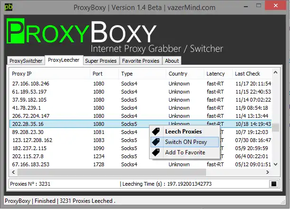Select proxy row 37.59.182.105
The height and width of the screenshot is (209, 290).
[140, 100]
